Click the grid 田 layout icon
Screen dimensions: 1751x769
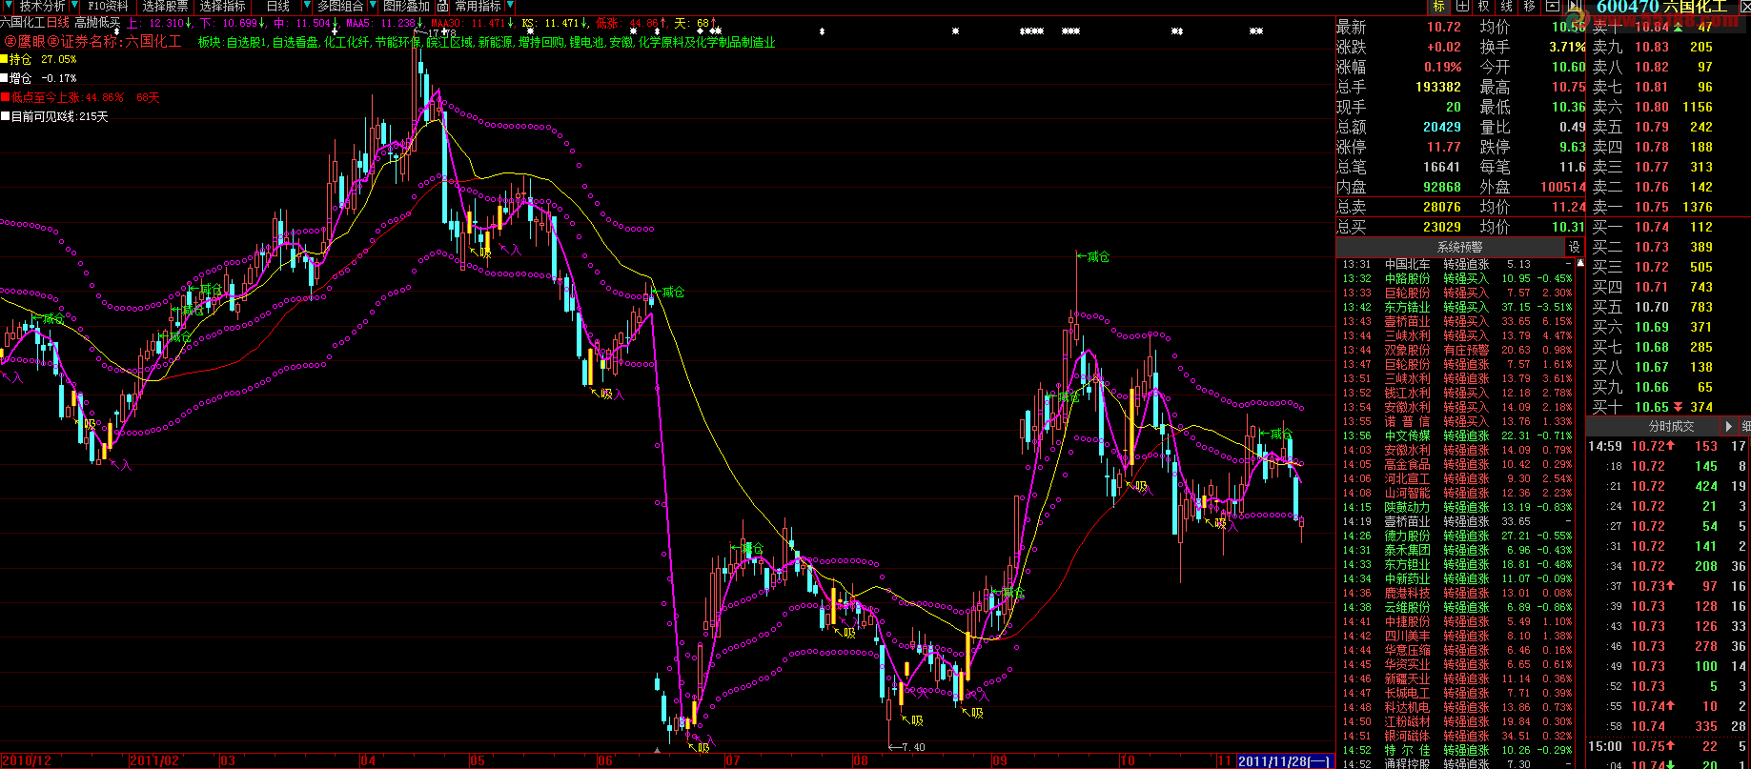1463,7
